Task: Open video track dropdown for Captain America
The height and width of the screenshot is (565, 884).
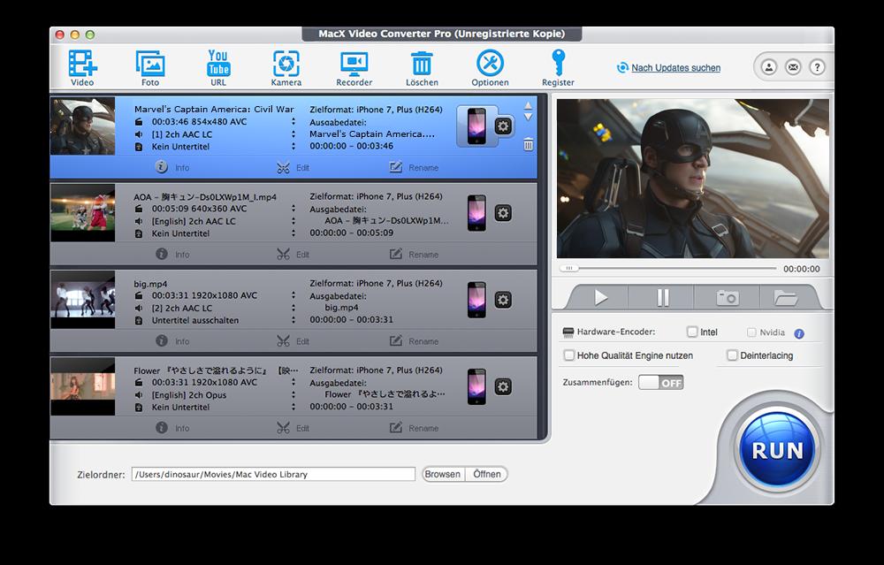Action: (x=293, y=122)
